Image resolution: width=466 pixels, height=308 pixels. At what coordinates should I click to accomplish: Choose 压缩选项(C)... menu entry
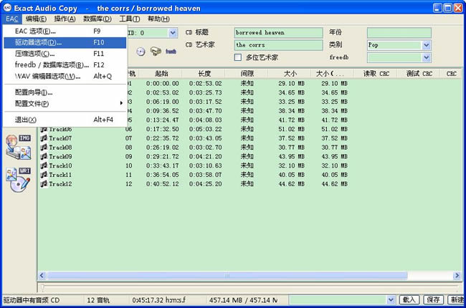(65, 54)
